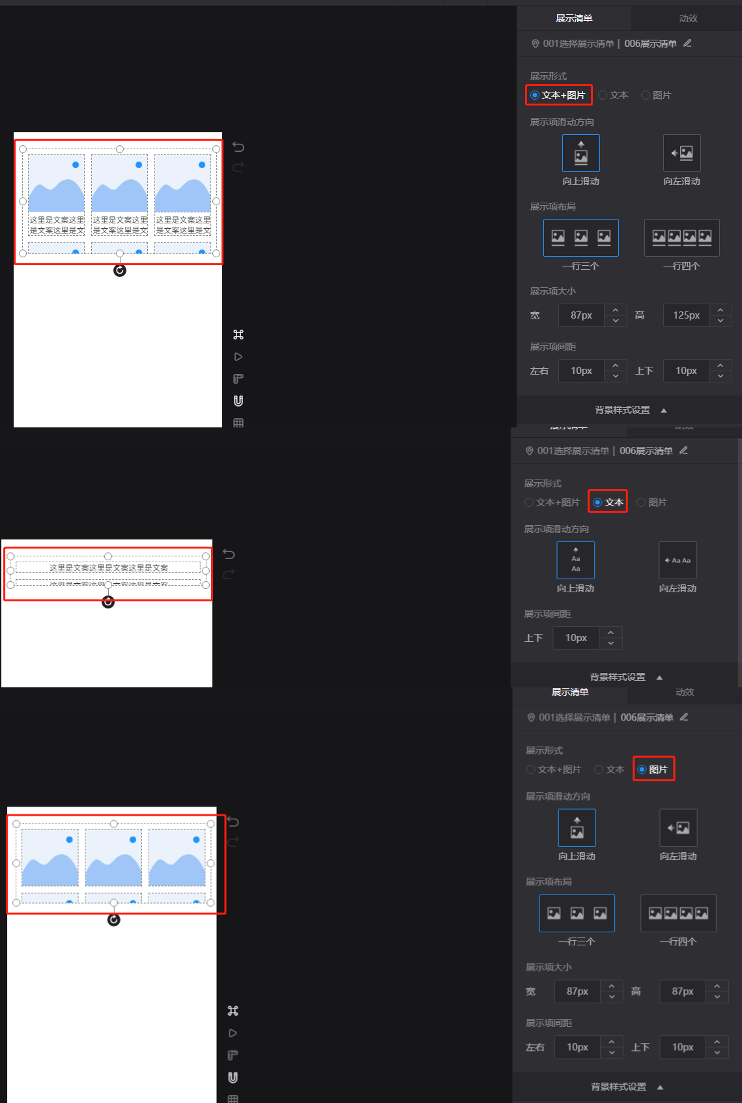742x1103 pixels.
Task: Pick 一行四个 layout in the bottom 图片 panel
Action: click(x=678, y=913)
